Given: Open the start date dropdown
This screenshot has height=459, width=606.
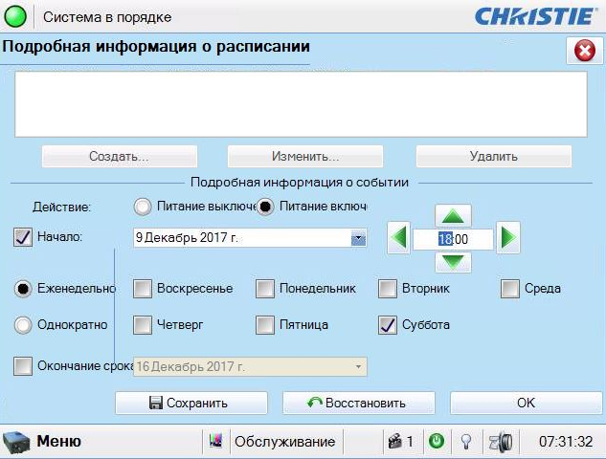Looking at the screenshot, I should coord(358,238).
